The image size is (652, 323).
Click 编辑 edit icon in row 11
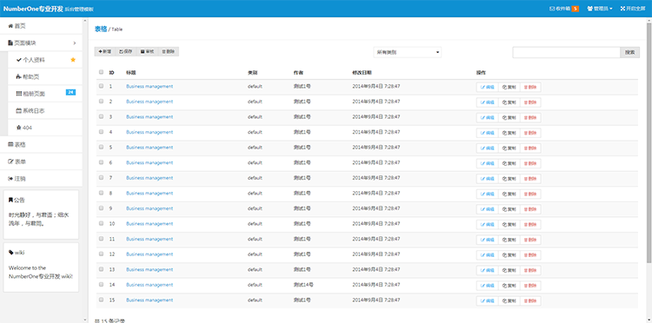[482, 240]
